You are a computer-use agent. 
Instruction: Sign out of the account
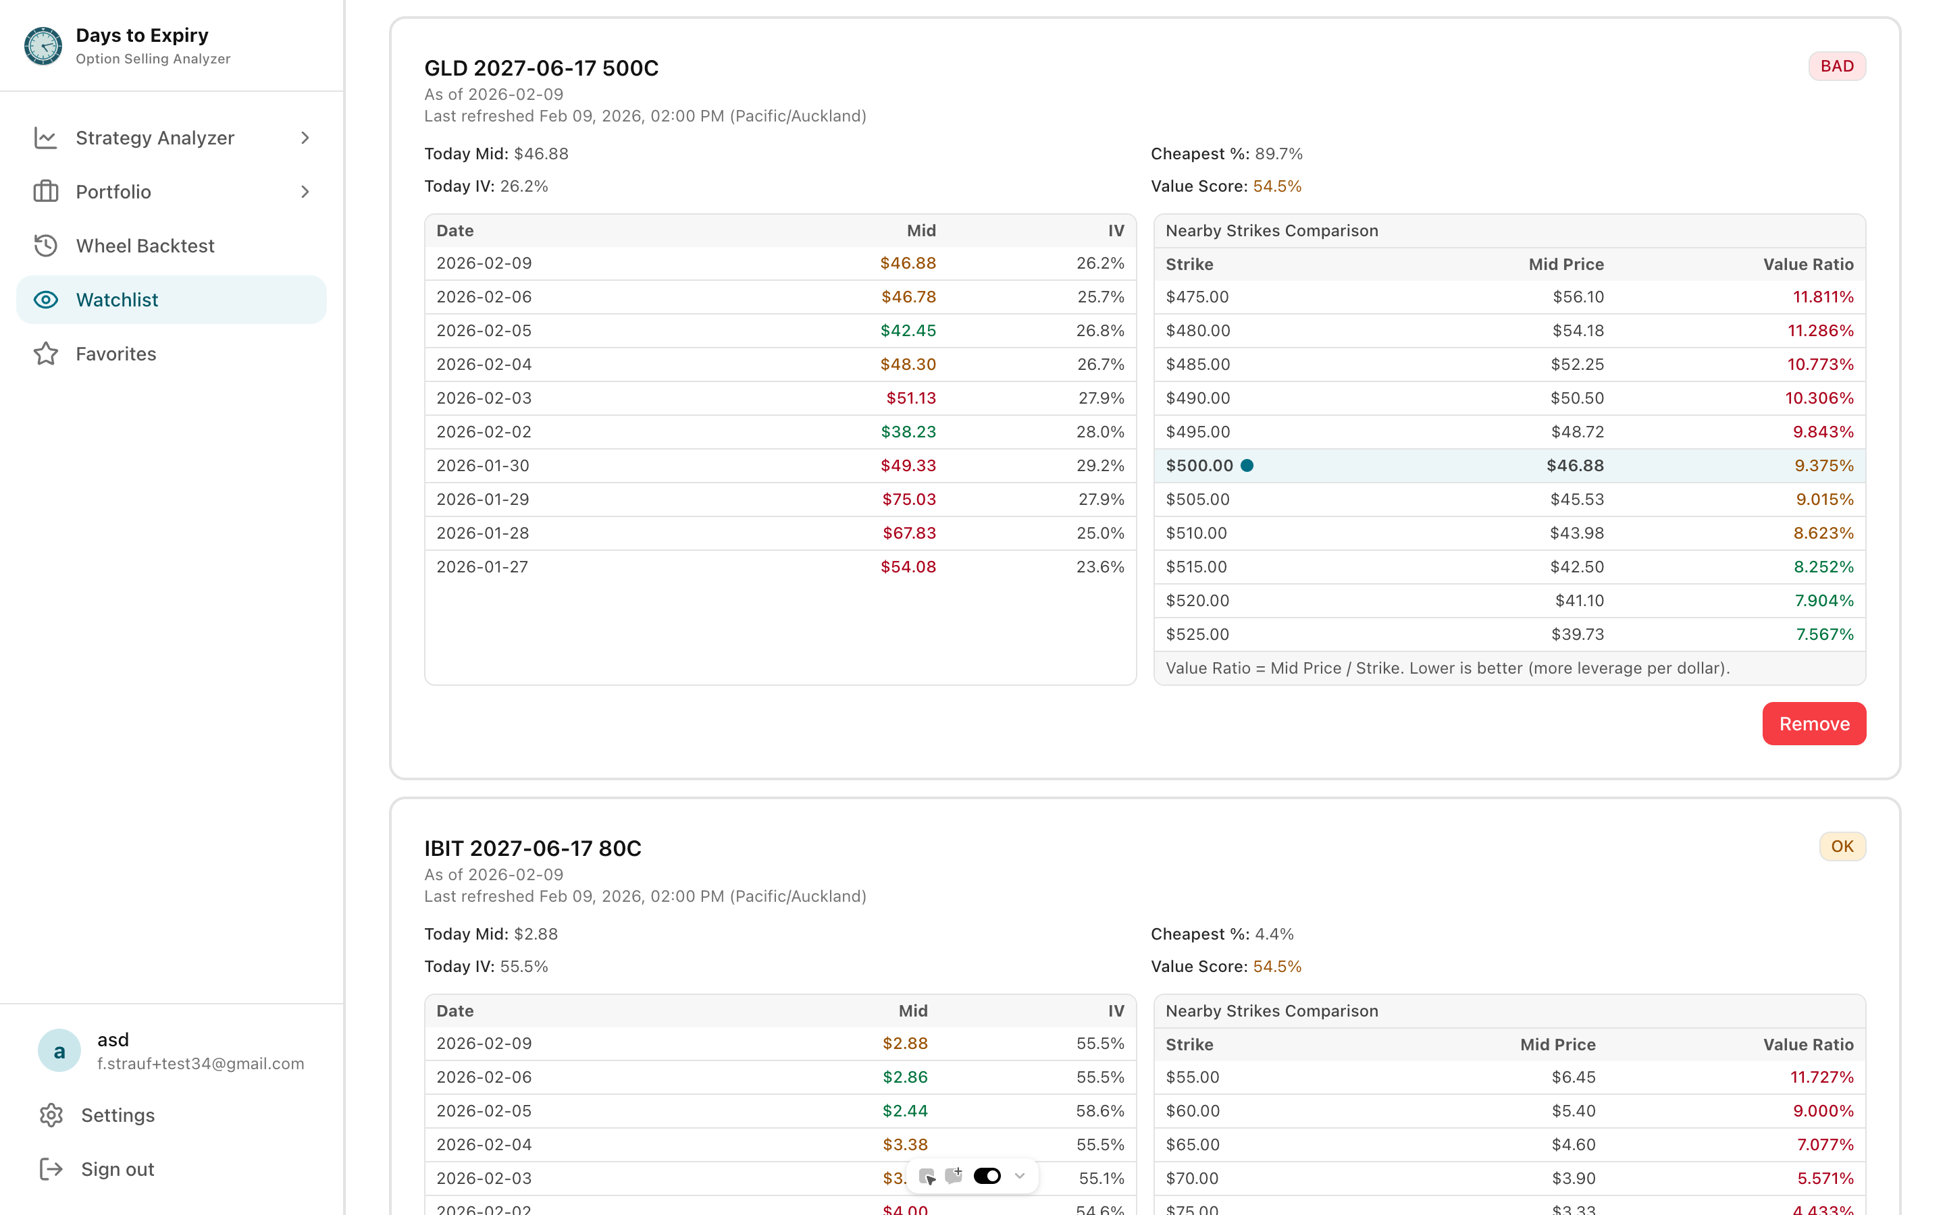118,1169
